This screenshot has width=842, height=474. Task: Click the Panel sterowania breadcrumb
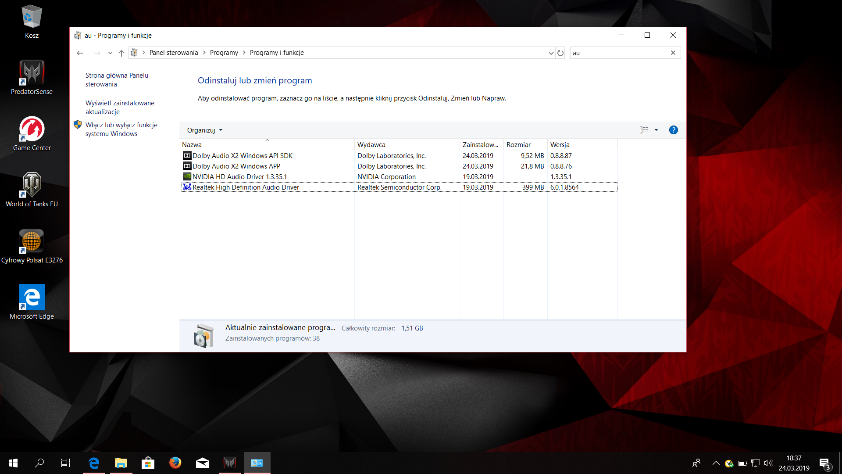pyautogui.click(x=174, y=53)
